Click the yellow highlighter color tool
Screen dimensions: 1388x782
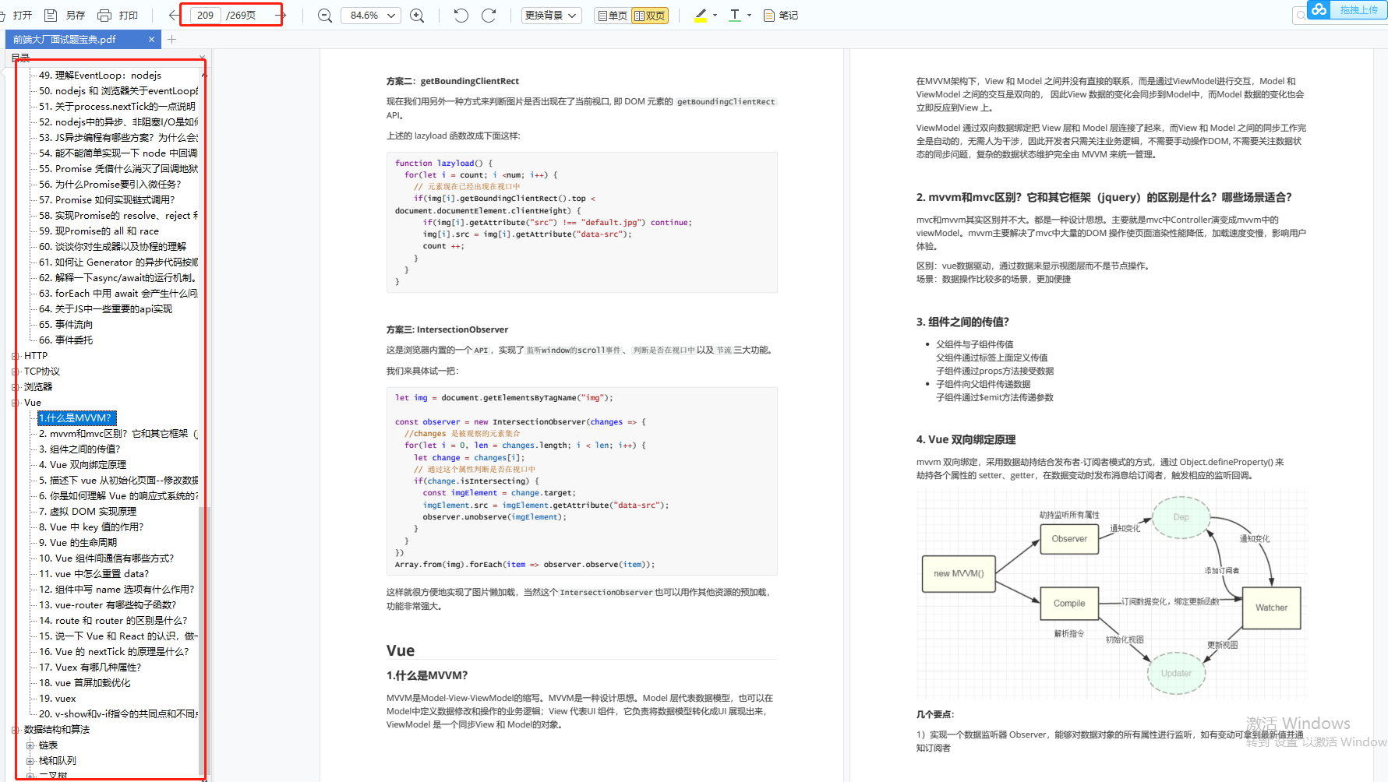coord(701,16)
